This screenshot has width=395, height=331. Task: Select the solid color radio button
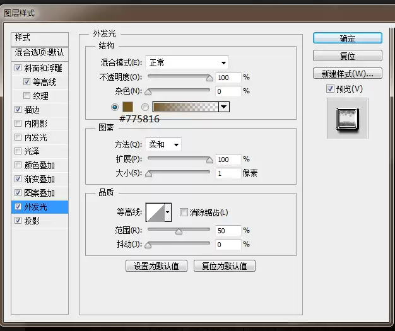(x=115, y=107)
